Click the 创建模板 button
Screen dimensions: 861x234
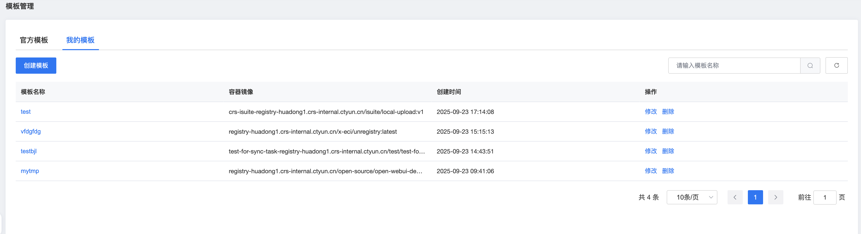coord(36,65)
